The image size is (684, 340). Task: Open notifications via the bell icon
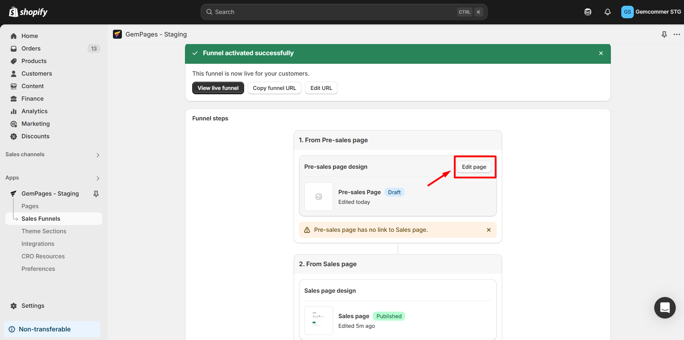pyautogui.click(x=607, y=12)
